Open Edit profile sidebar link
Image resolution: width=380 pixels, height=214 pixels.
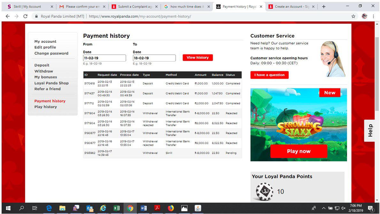coord(45,47)
